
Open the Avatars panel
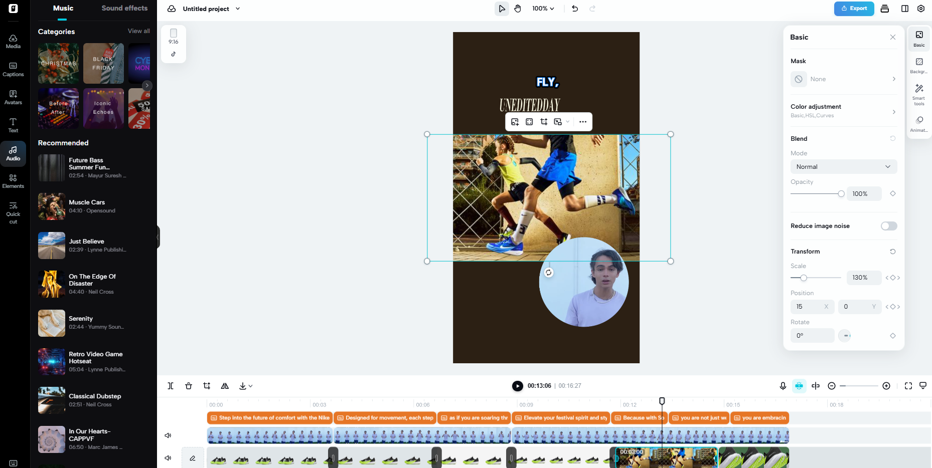tap(13, 98)
